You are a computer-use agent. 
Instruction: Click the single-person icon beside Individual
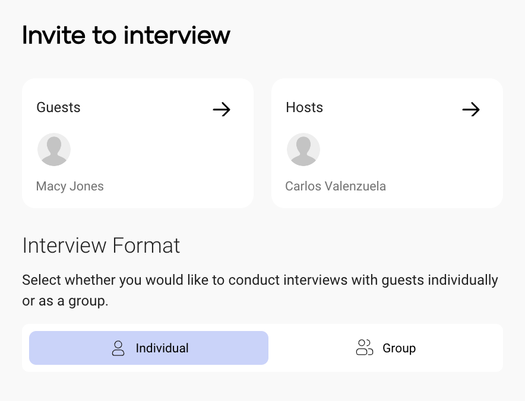tap(118, 348)
